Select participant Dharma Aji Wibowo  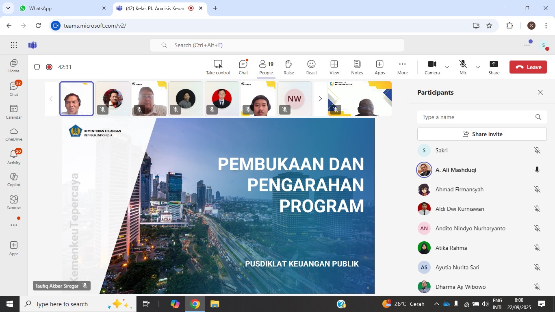[x=460, y=287]
